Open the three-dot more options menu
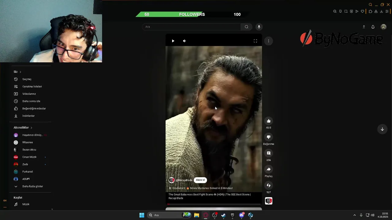The height and width of the screenshot is (220, 392). click(x=269, y=41)
